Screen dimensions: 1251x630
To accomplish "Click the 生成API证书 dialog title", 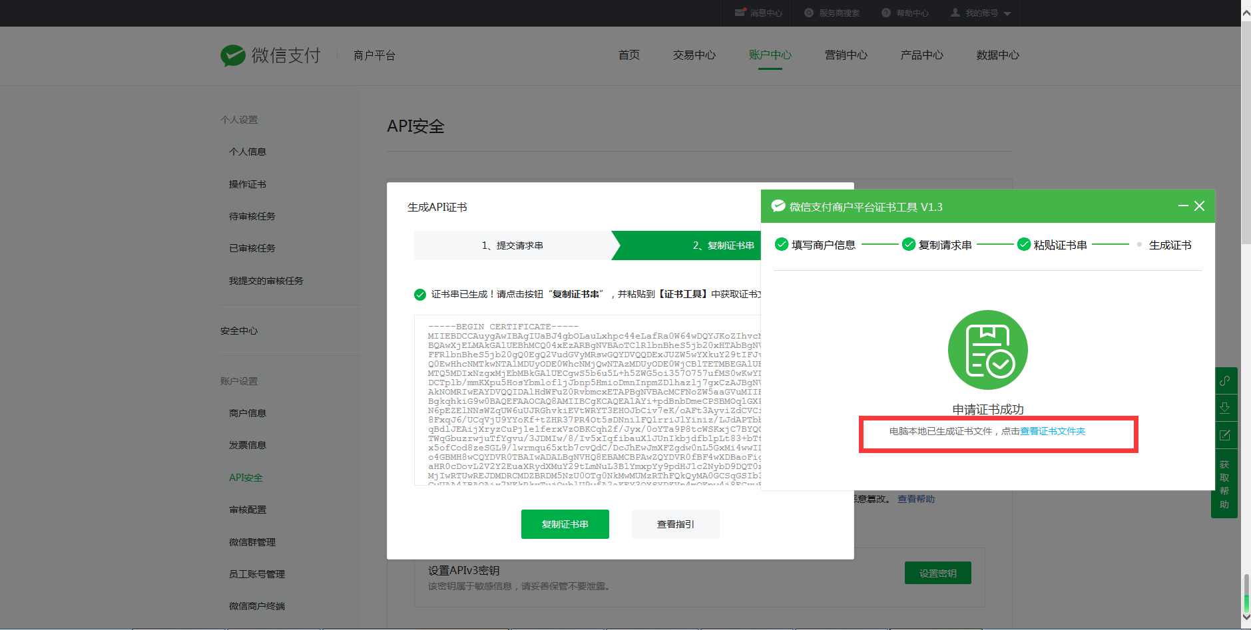I will pos(437,208).
